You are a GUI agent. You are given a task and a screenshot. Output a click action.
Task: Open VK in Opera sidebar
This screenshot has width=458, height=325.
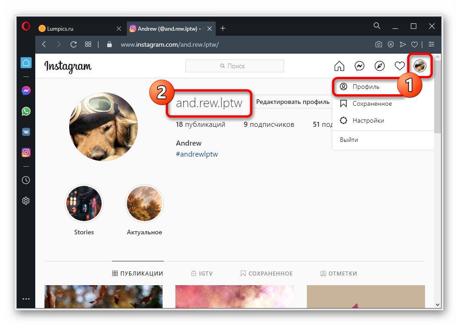pos(26,132)
